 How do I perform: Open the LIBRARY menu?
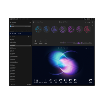24,19
